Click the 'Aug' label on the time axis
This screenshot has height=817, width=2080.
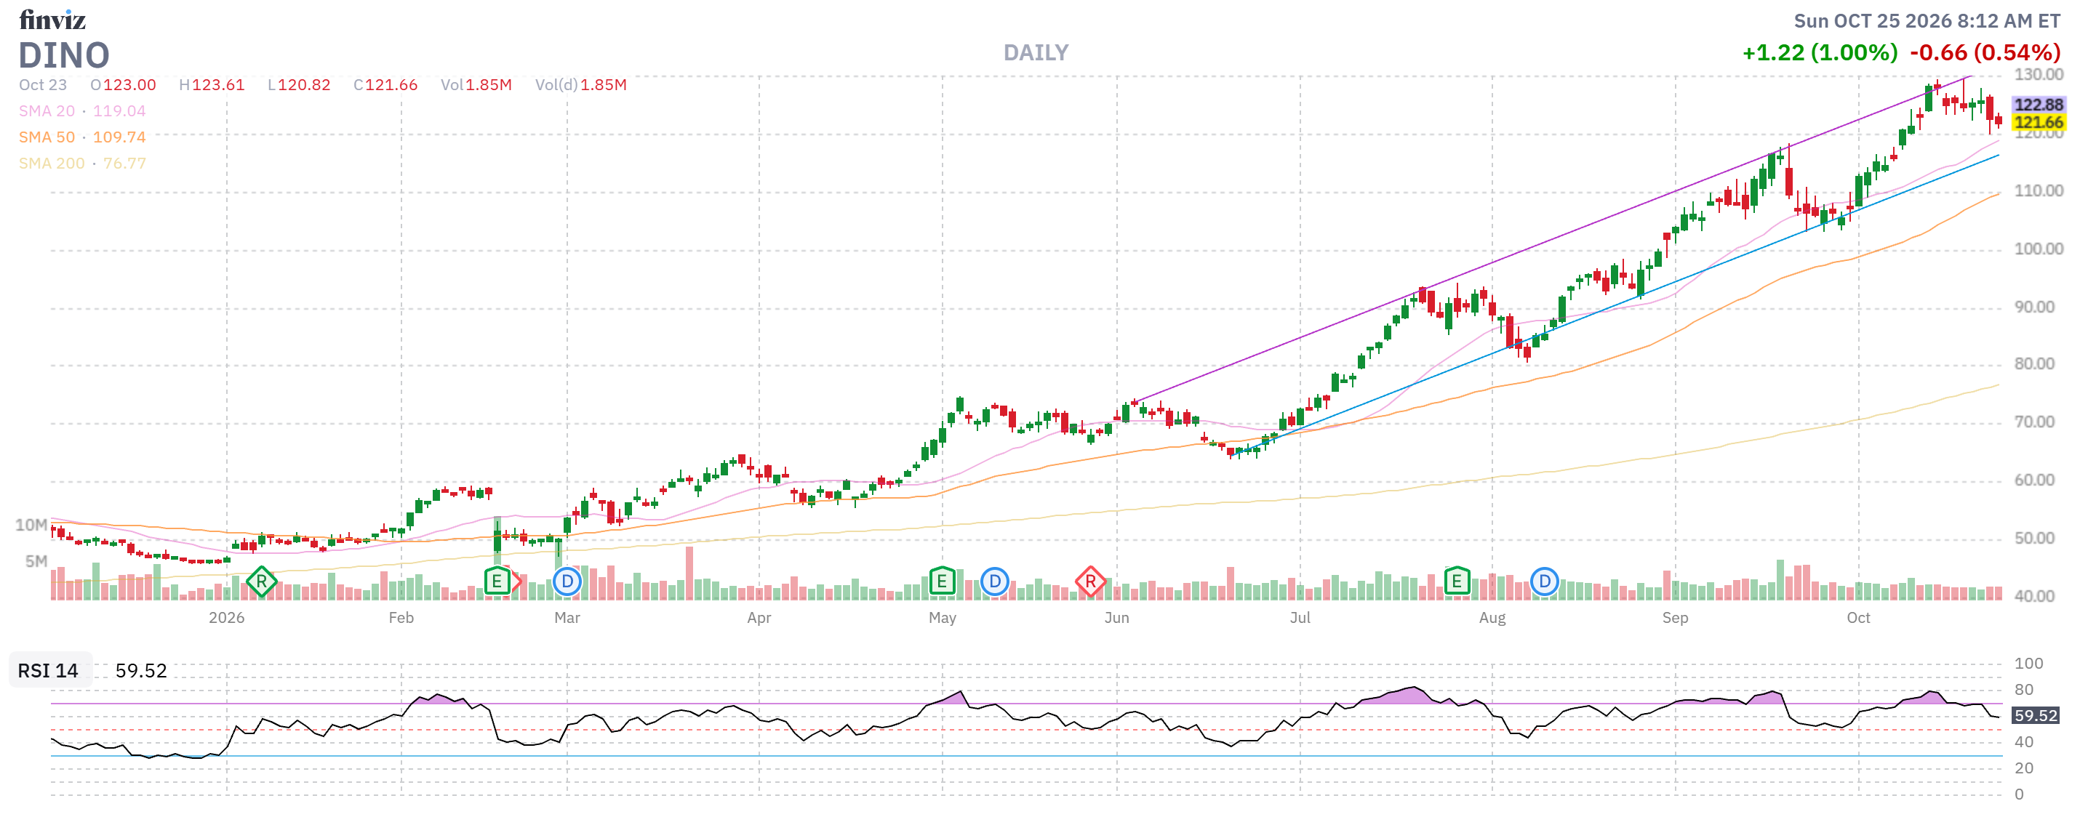pyautogui.click(x=1492, y=618)
